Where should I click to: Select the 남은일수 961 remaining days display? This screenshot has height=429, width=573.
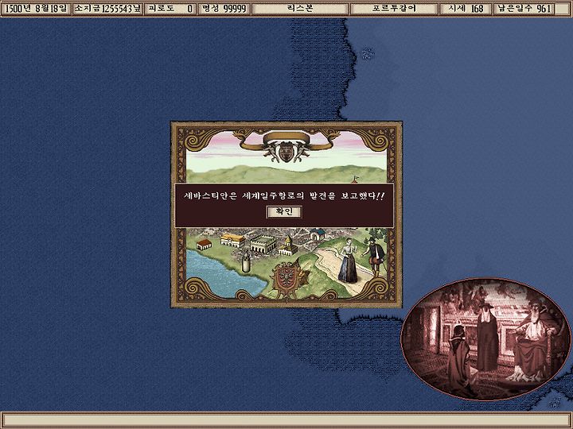524,9
